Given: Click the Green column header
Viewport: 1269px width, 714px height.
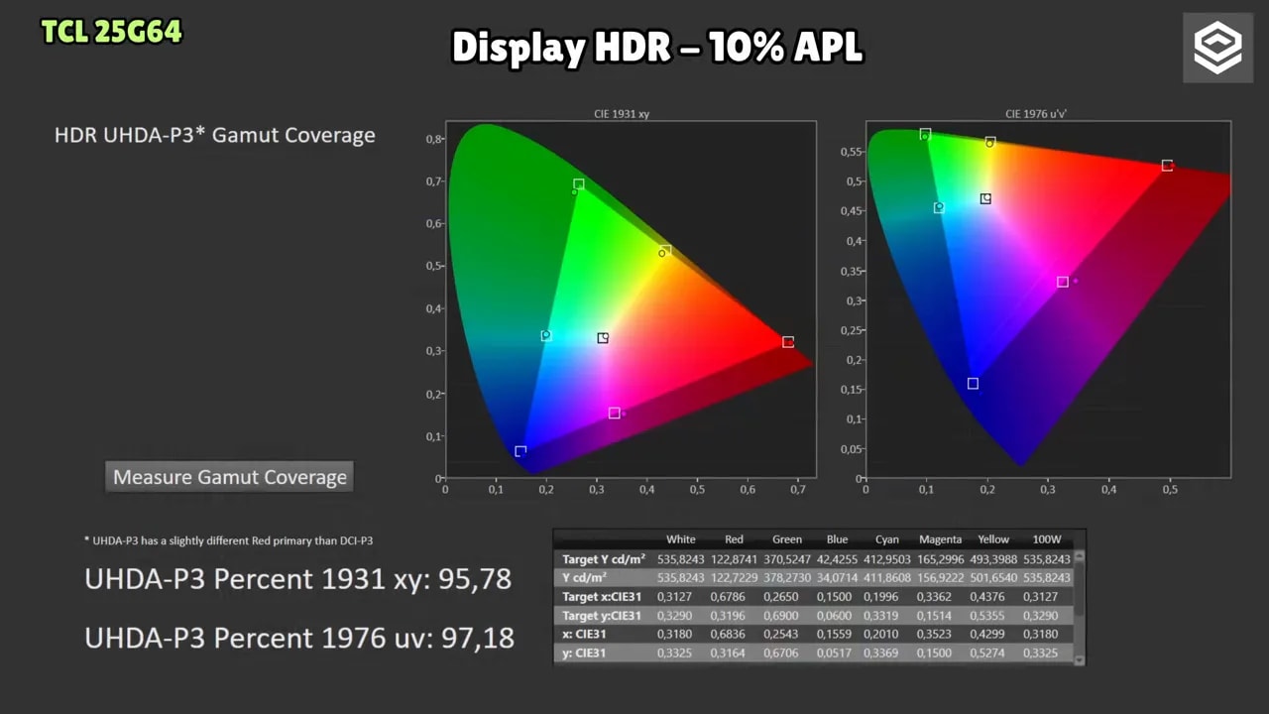Looking at the screenshot, I should [x=787, y=539].
